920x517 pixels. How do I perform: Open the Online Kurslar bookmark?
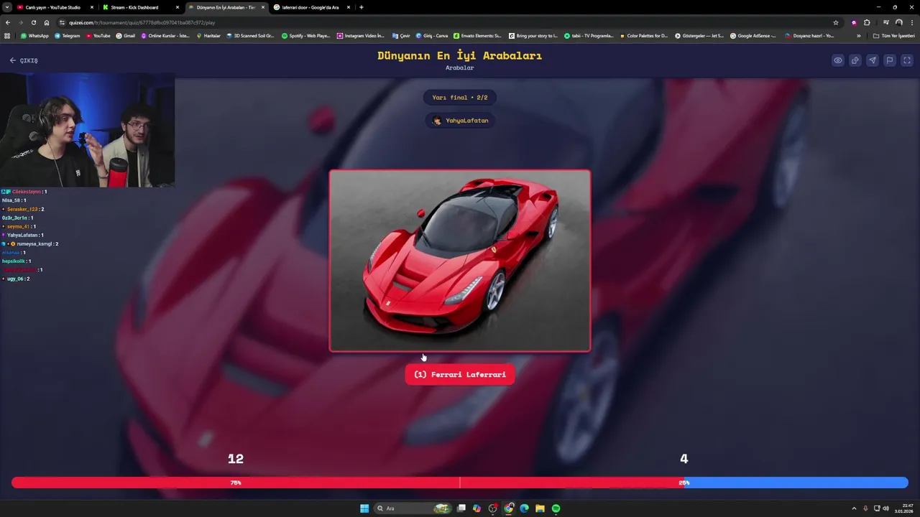(x=165, y=35)
